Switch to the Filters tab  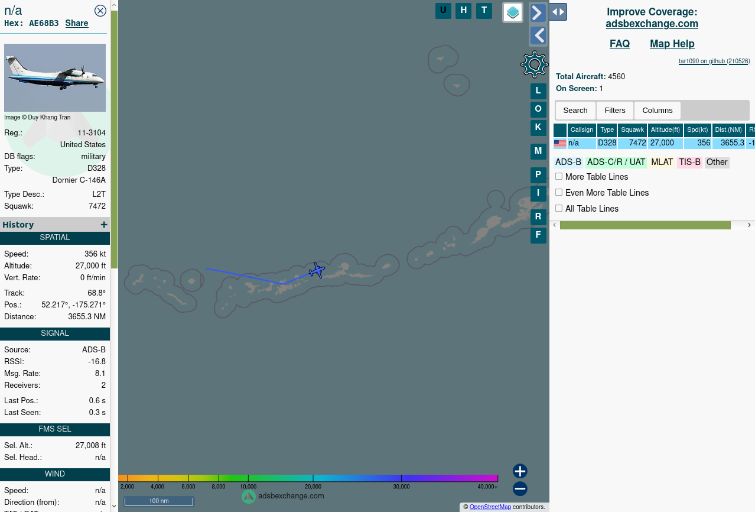[615, 111]
